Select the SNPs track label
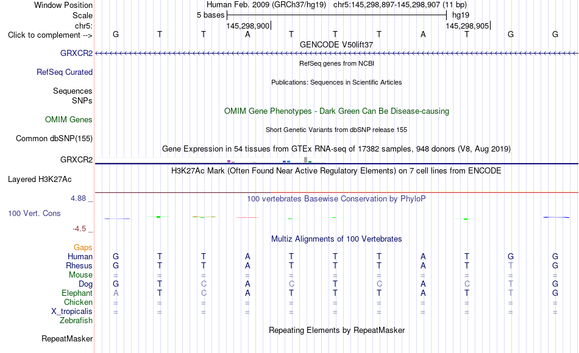 tap(82, 100)
